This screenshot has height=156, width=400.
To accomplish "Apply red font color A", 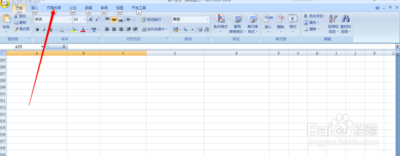I will click(x=83, y=30).
